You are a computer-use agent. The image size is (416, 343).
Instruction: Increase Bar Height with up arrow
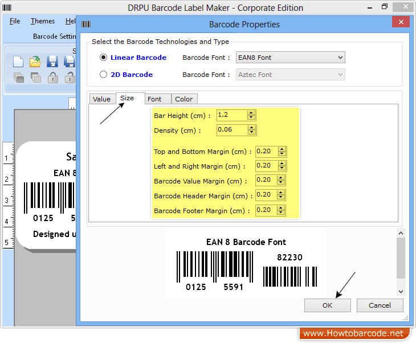[x=251, y=113]
